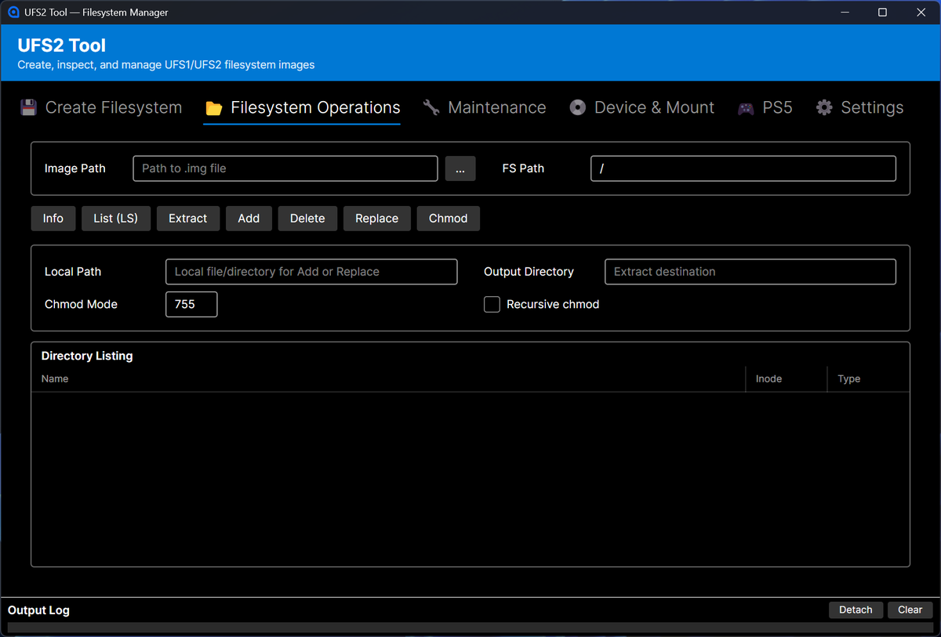The height and width of the screenshot is (637, 941).
Task: Open the PS5 tab
Action: click(x=765, y=108)
